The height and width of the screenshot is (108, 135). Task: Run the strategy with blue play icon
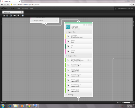pos(23,15)
